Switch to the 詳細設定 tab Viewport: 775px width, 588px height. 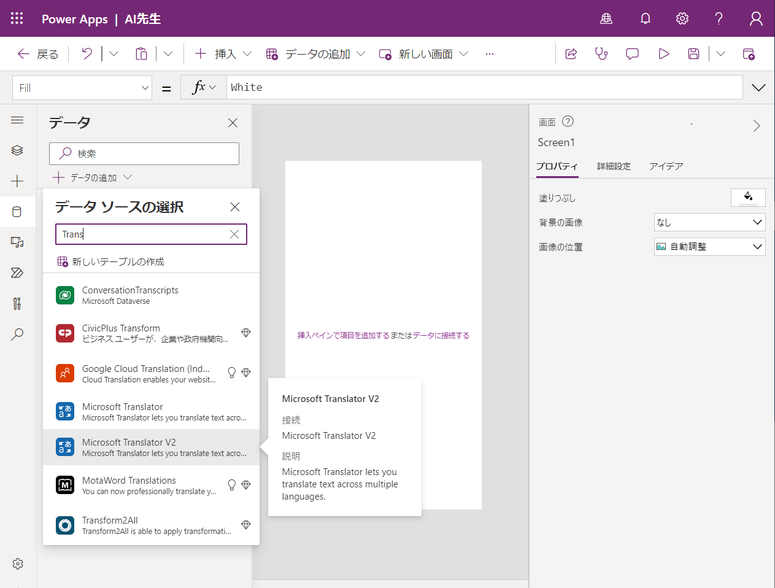pyautogui.click(x=614, y=166)
